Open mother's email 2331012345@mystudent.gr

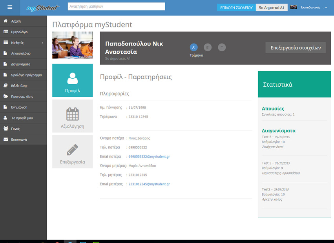point(149,184)
